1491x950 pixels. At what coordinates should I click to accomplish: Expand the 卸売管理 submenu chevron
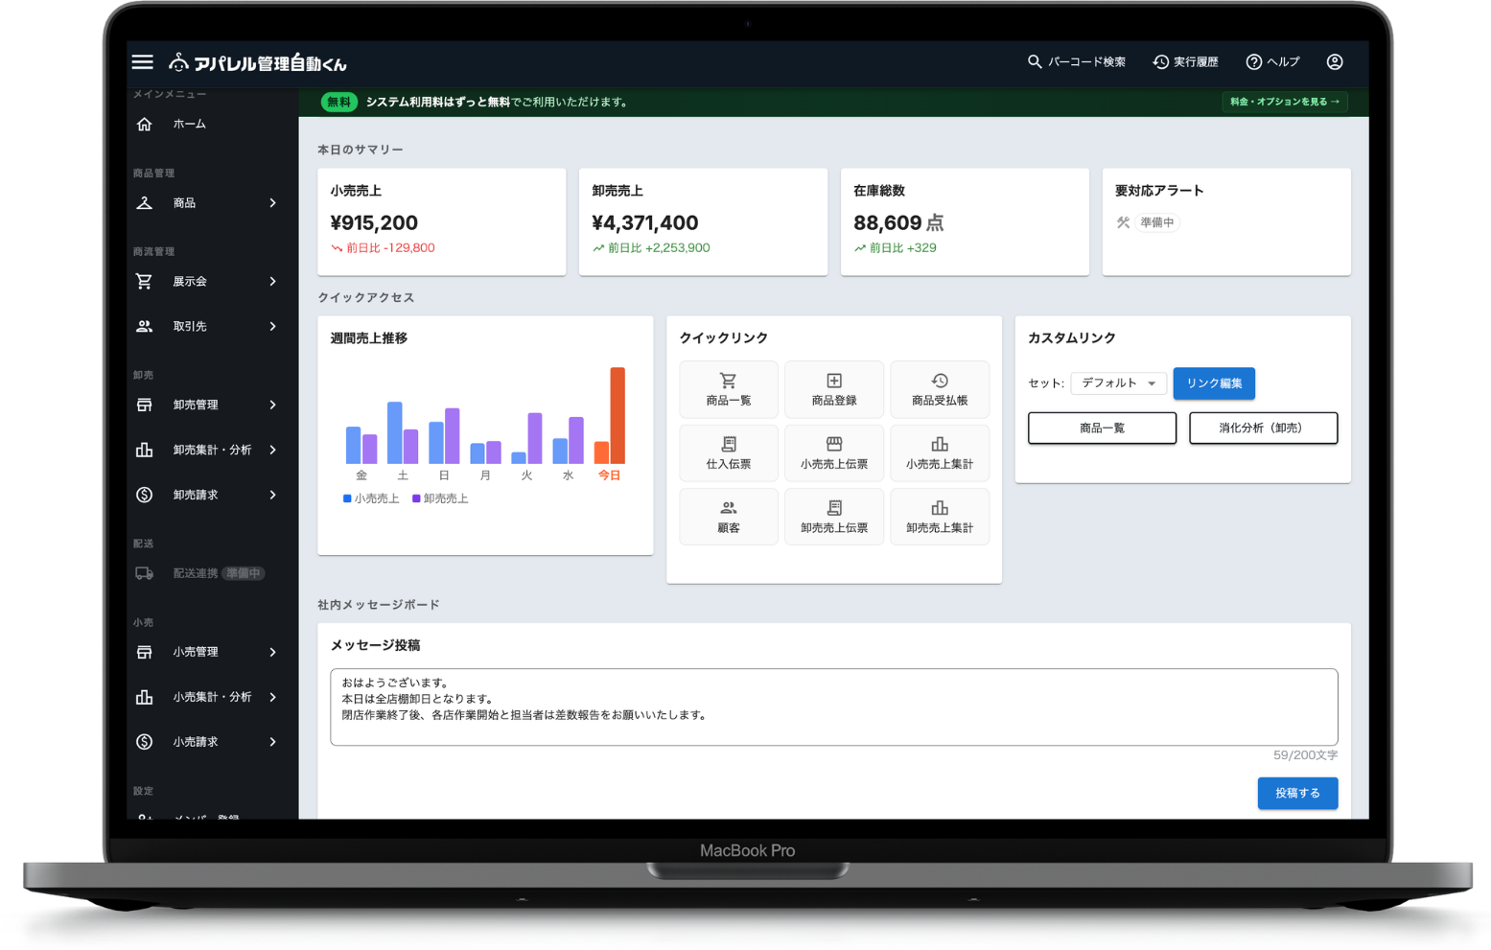click(x=273, y=405)
